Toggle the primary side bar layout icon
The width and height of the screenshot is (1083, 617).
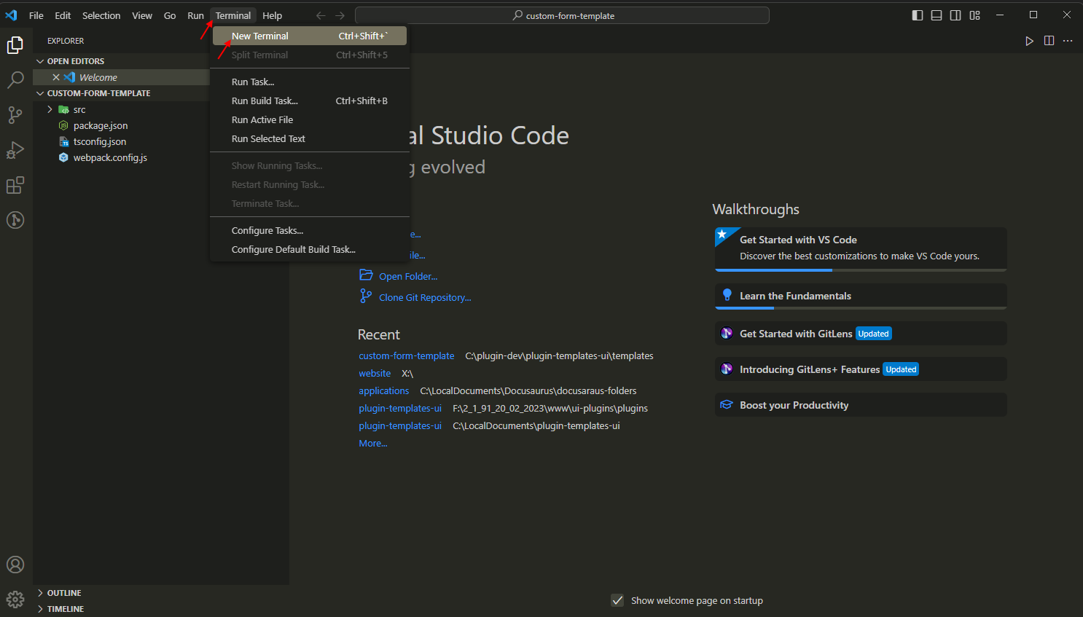click(918, 15)
